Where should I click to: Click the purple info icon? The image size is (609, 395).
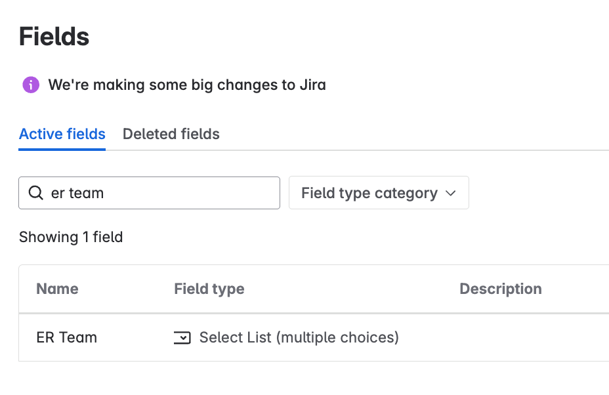(x=31, y=85)
